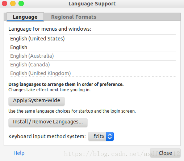Click the Close button
Image resolution: width=184 pixels, height=161 pixels.
pos(165,153)
